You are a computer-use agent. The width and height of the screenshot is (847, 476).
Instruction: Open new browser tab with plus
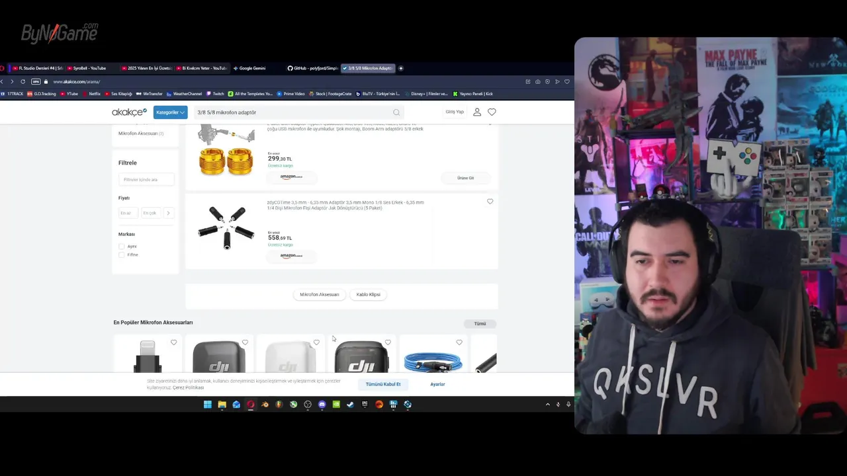(401, 68)
